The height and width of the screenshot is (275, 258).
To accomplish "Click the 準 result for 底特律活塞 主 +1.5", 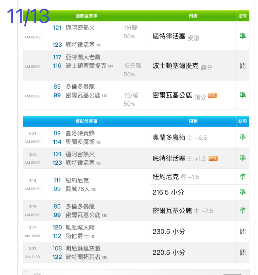I will [x=243, y=158].
